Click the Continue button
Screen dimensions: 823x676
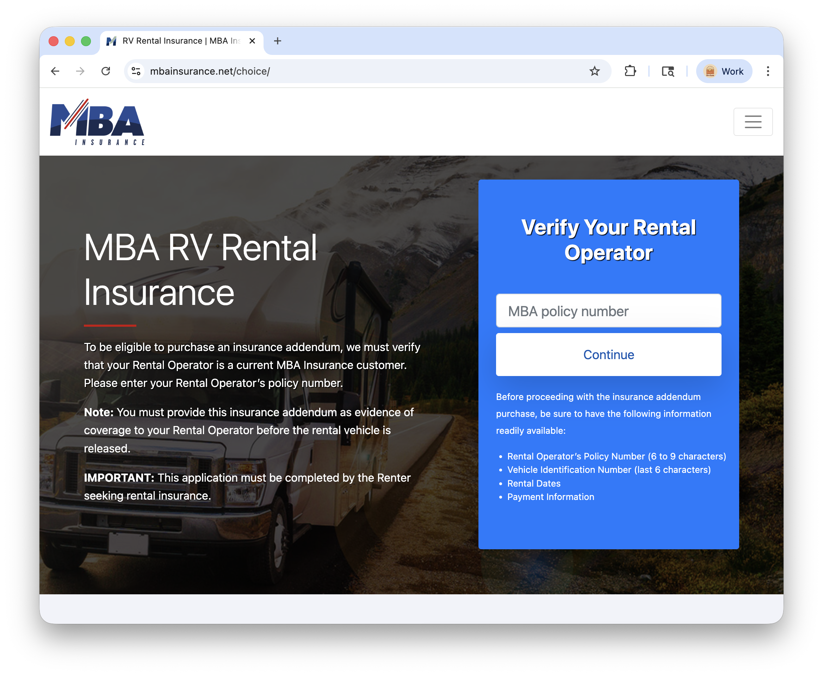point(608,354)
